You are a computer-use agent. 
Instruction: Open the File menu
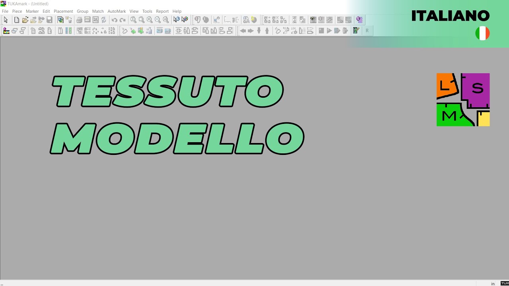click(x=5, y=11)
